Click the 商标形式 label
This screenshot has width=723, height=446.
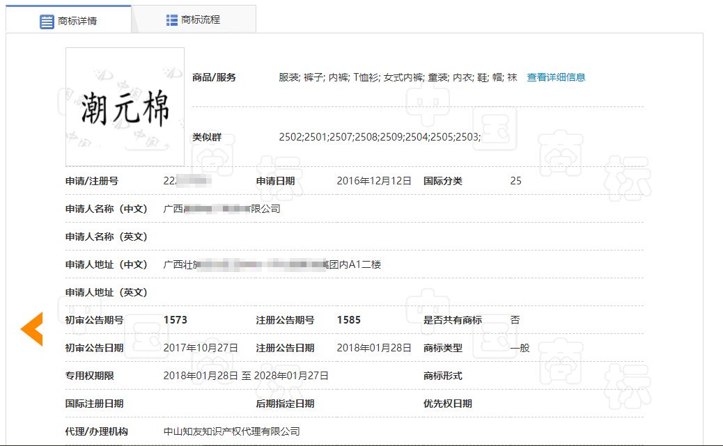pyautogui.click(x=443, y=376)
